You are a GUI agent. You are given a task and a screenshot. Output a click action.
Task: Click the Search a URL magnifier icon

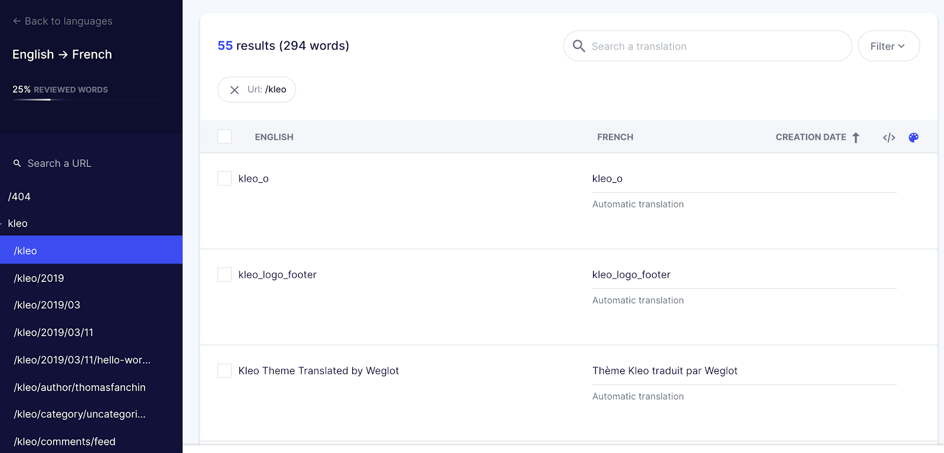(17, 163)
